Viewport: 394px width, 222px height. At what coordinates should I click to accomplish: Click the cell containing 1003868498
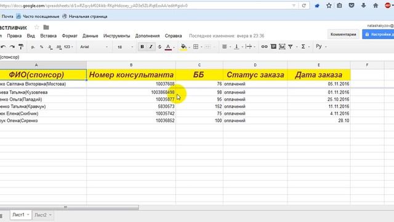point(131,92)
